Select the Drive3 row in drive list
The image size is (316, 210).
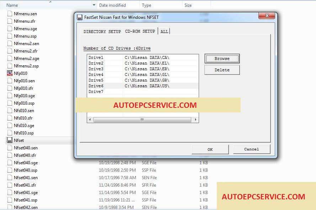point(143,69)
